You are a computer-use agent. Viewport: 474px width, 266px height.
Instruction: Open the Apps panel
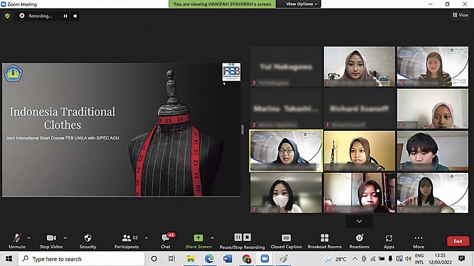click(389, 241)
